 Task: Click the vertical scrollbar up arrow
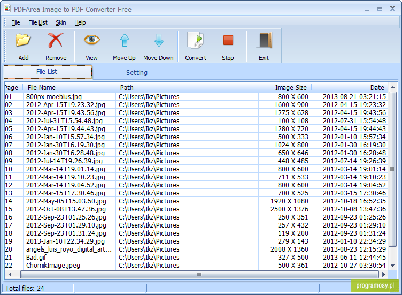point(392,87)
